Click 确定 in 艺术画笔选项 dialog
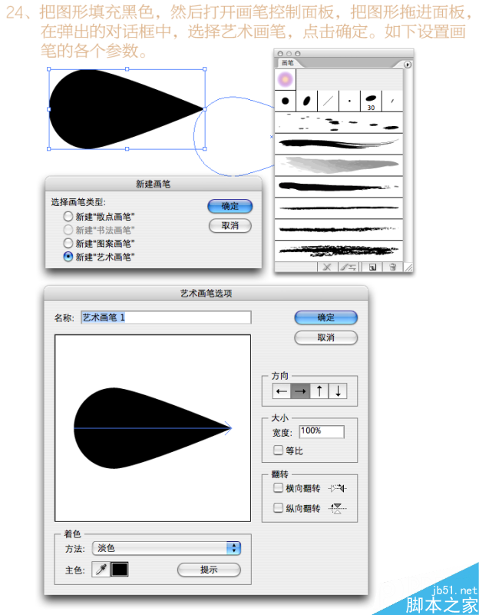The image size is (479, 615). click(x=326, y=317)
